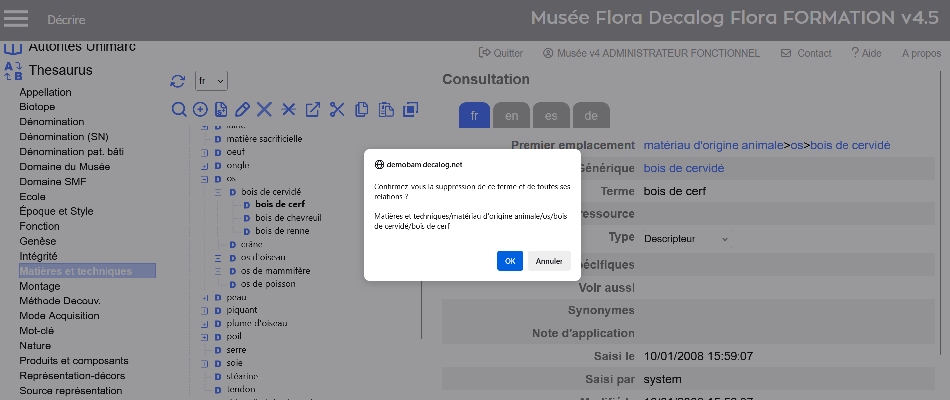Viewport: 950px width, 400px height.
Task: Click the magnifying glass search icon
Action: (x=179, y=109)
